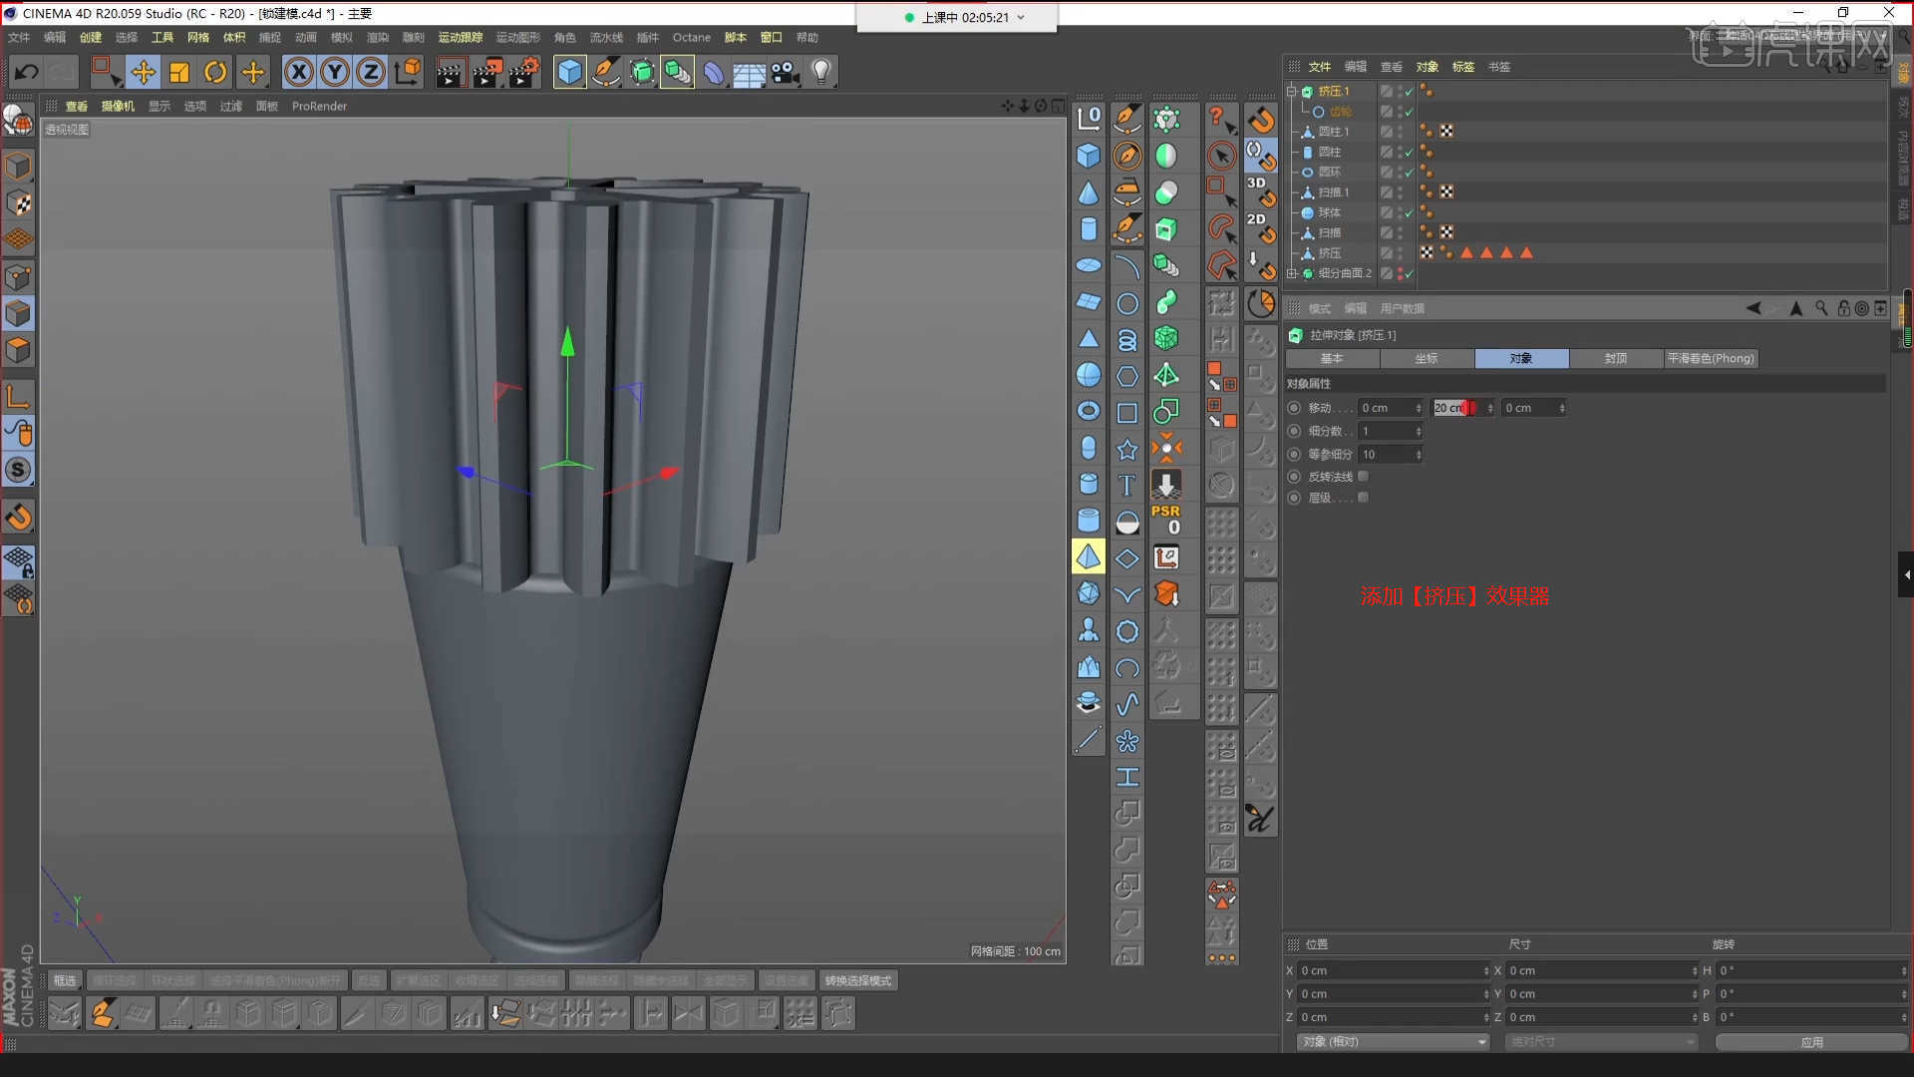This screenshot has width=1914, height=1077.
Task: Toggle Z axis lock
Action: (x=371, y=72)
